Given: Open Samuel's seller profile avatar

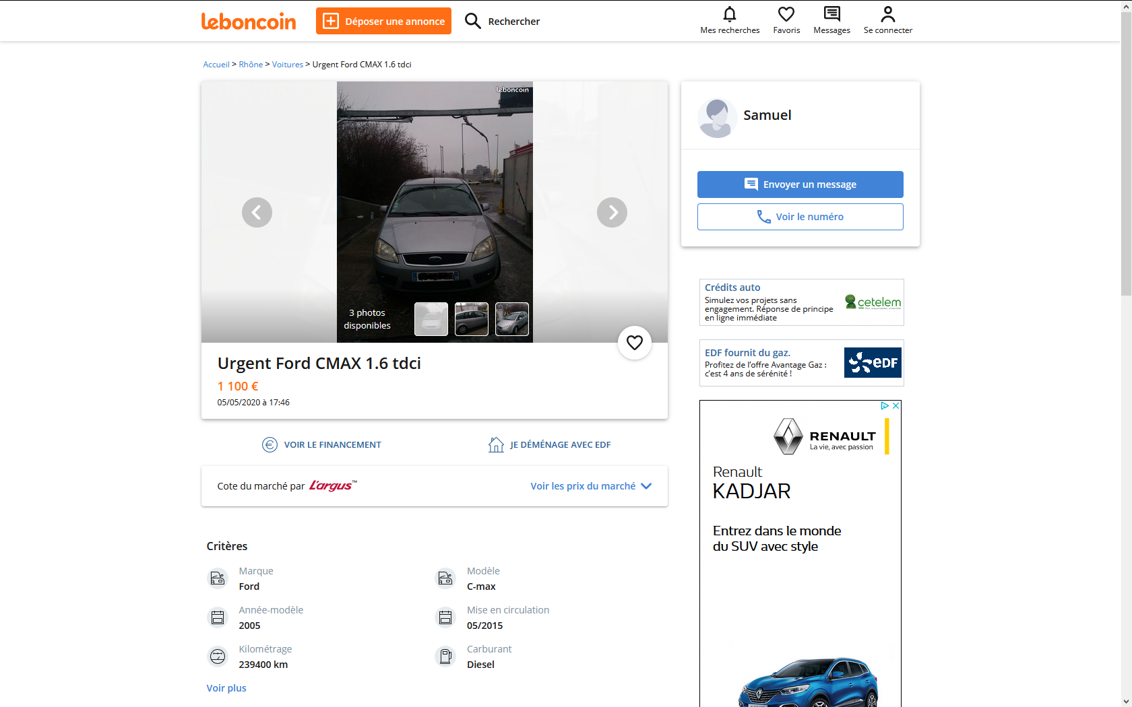Looking at the screenshot, I should point(717,117).
